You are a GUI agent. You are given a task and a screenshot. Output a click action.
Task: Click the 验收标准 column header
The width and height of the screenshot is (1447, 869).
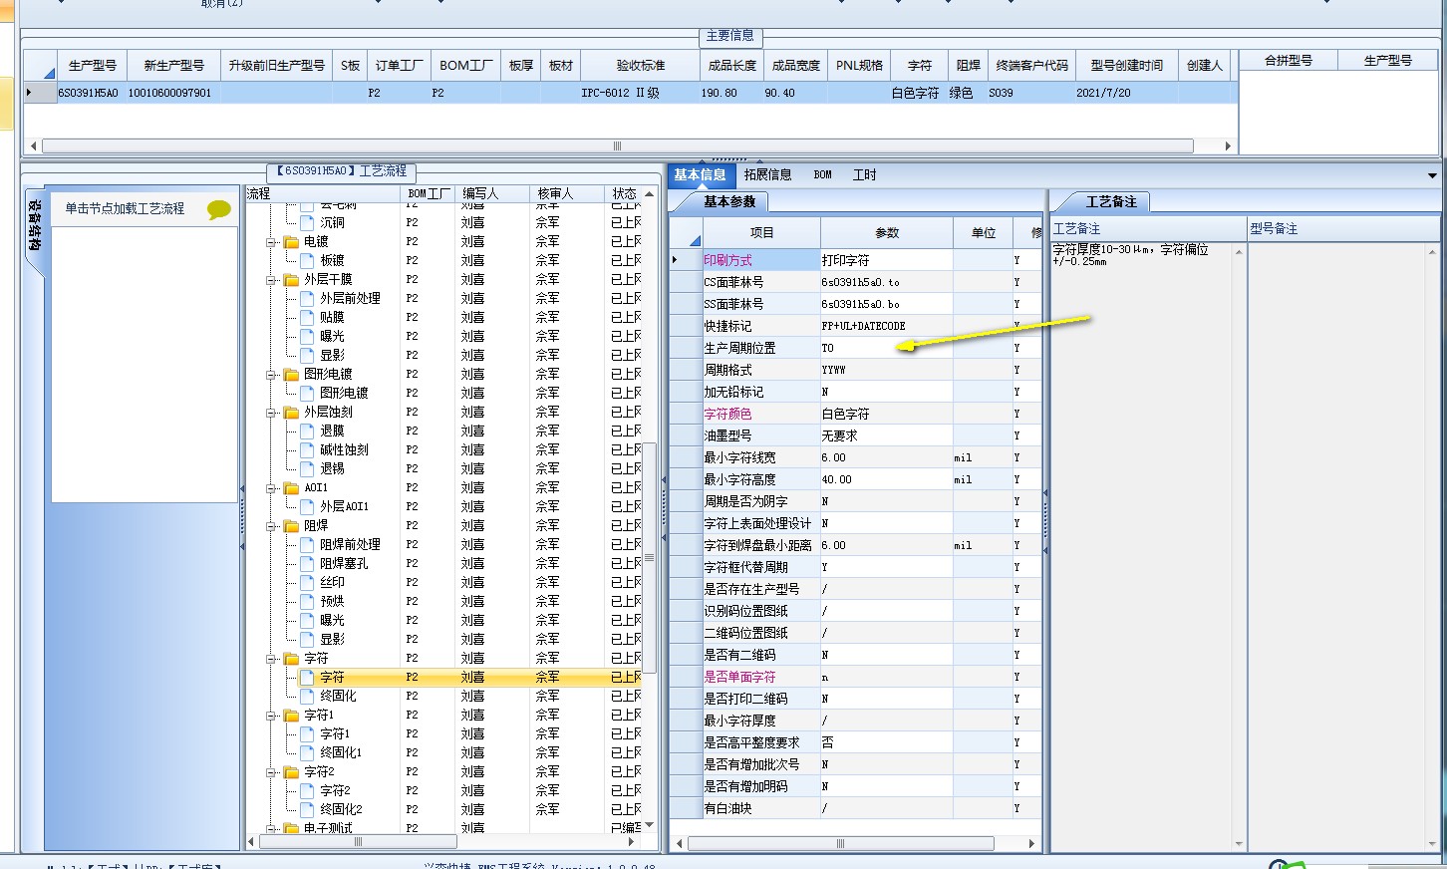coord(641,65)
